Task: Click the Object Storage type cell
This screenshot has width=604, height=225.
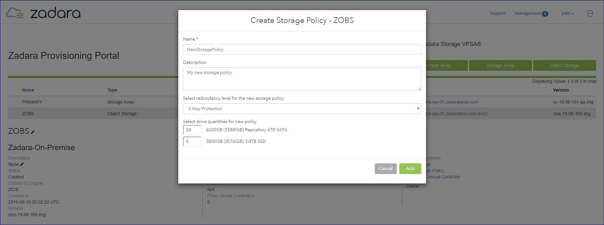Action: [x=122, y=114]
